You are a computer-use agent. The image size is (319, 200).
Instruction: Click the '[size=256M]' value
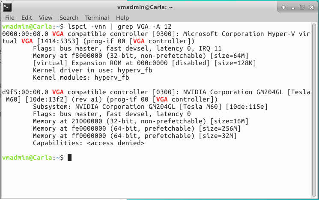coord(220,129)
